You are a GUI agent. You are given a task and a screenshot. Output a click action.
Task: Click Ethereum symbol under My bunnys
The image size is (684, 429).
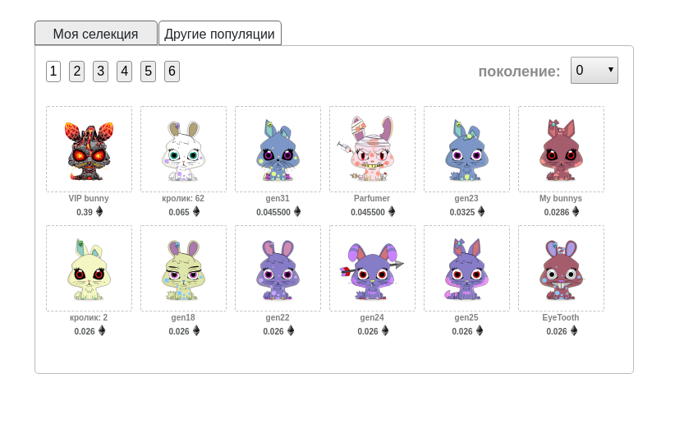(576, 212)
